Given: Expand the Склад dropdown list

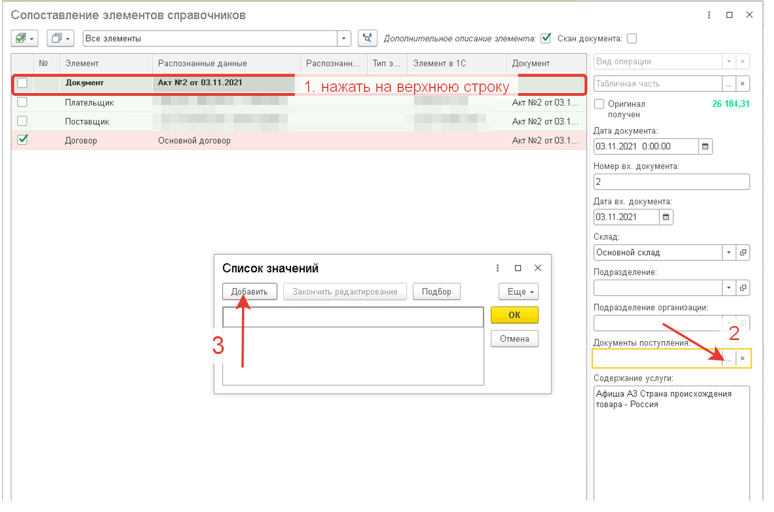Looking at the screenshot, I should point(729,253).
